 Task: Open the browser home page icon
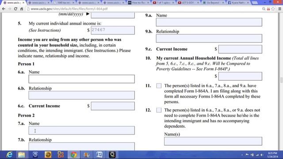[22, 9]
